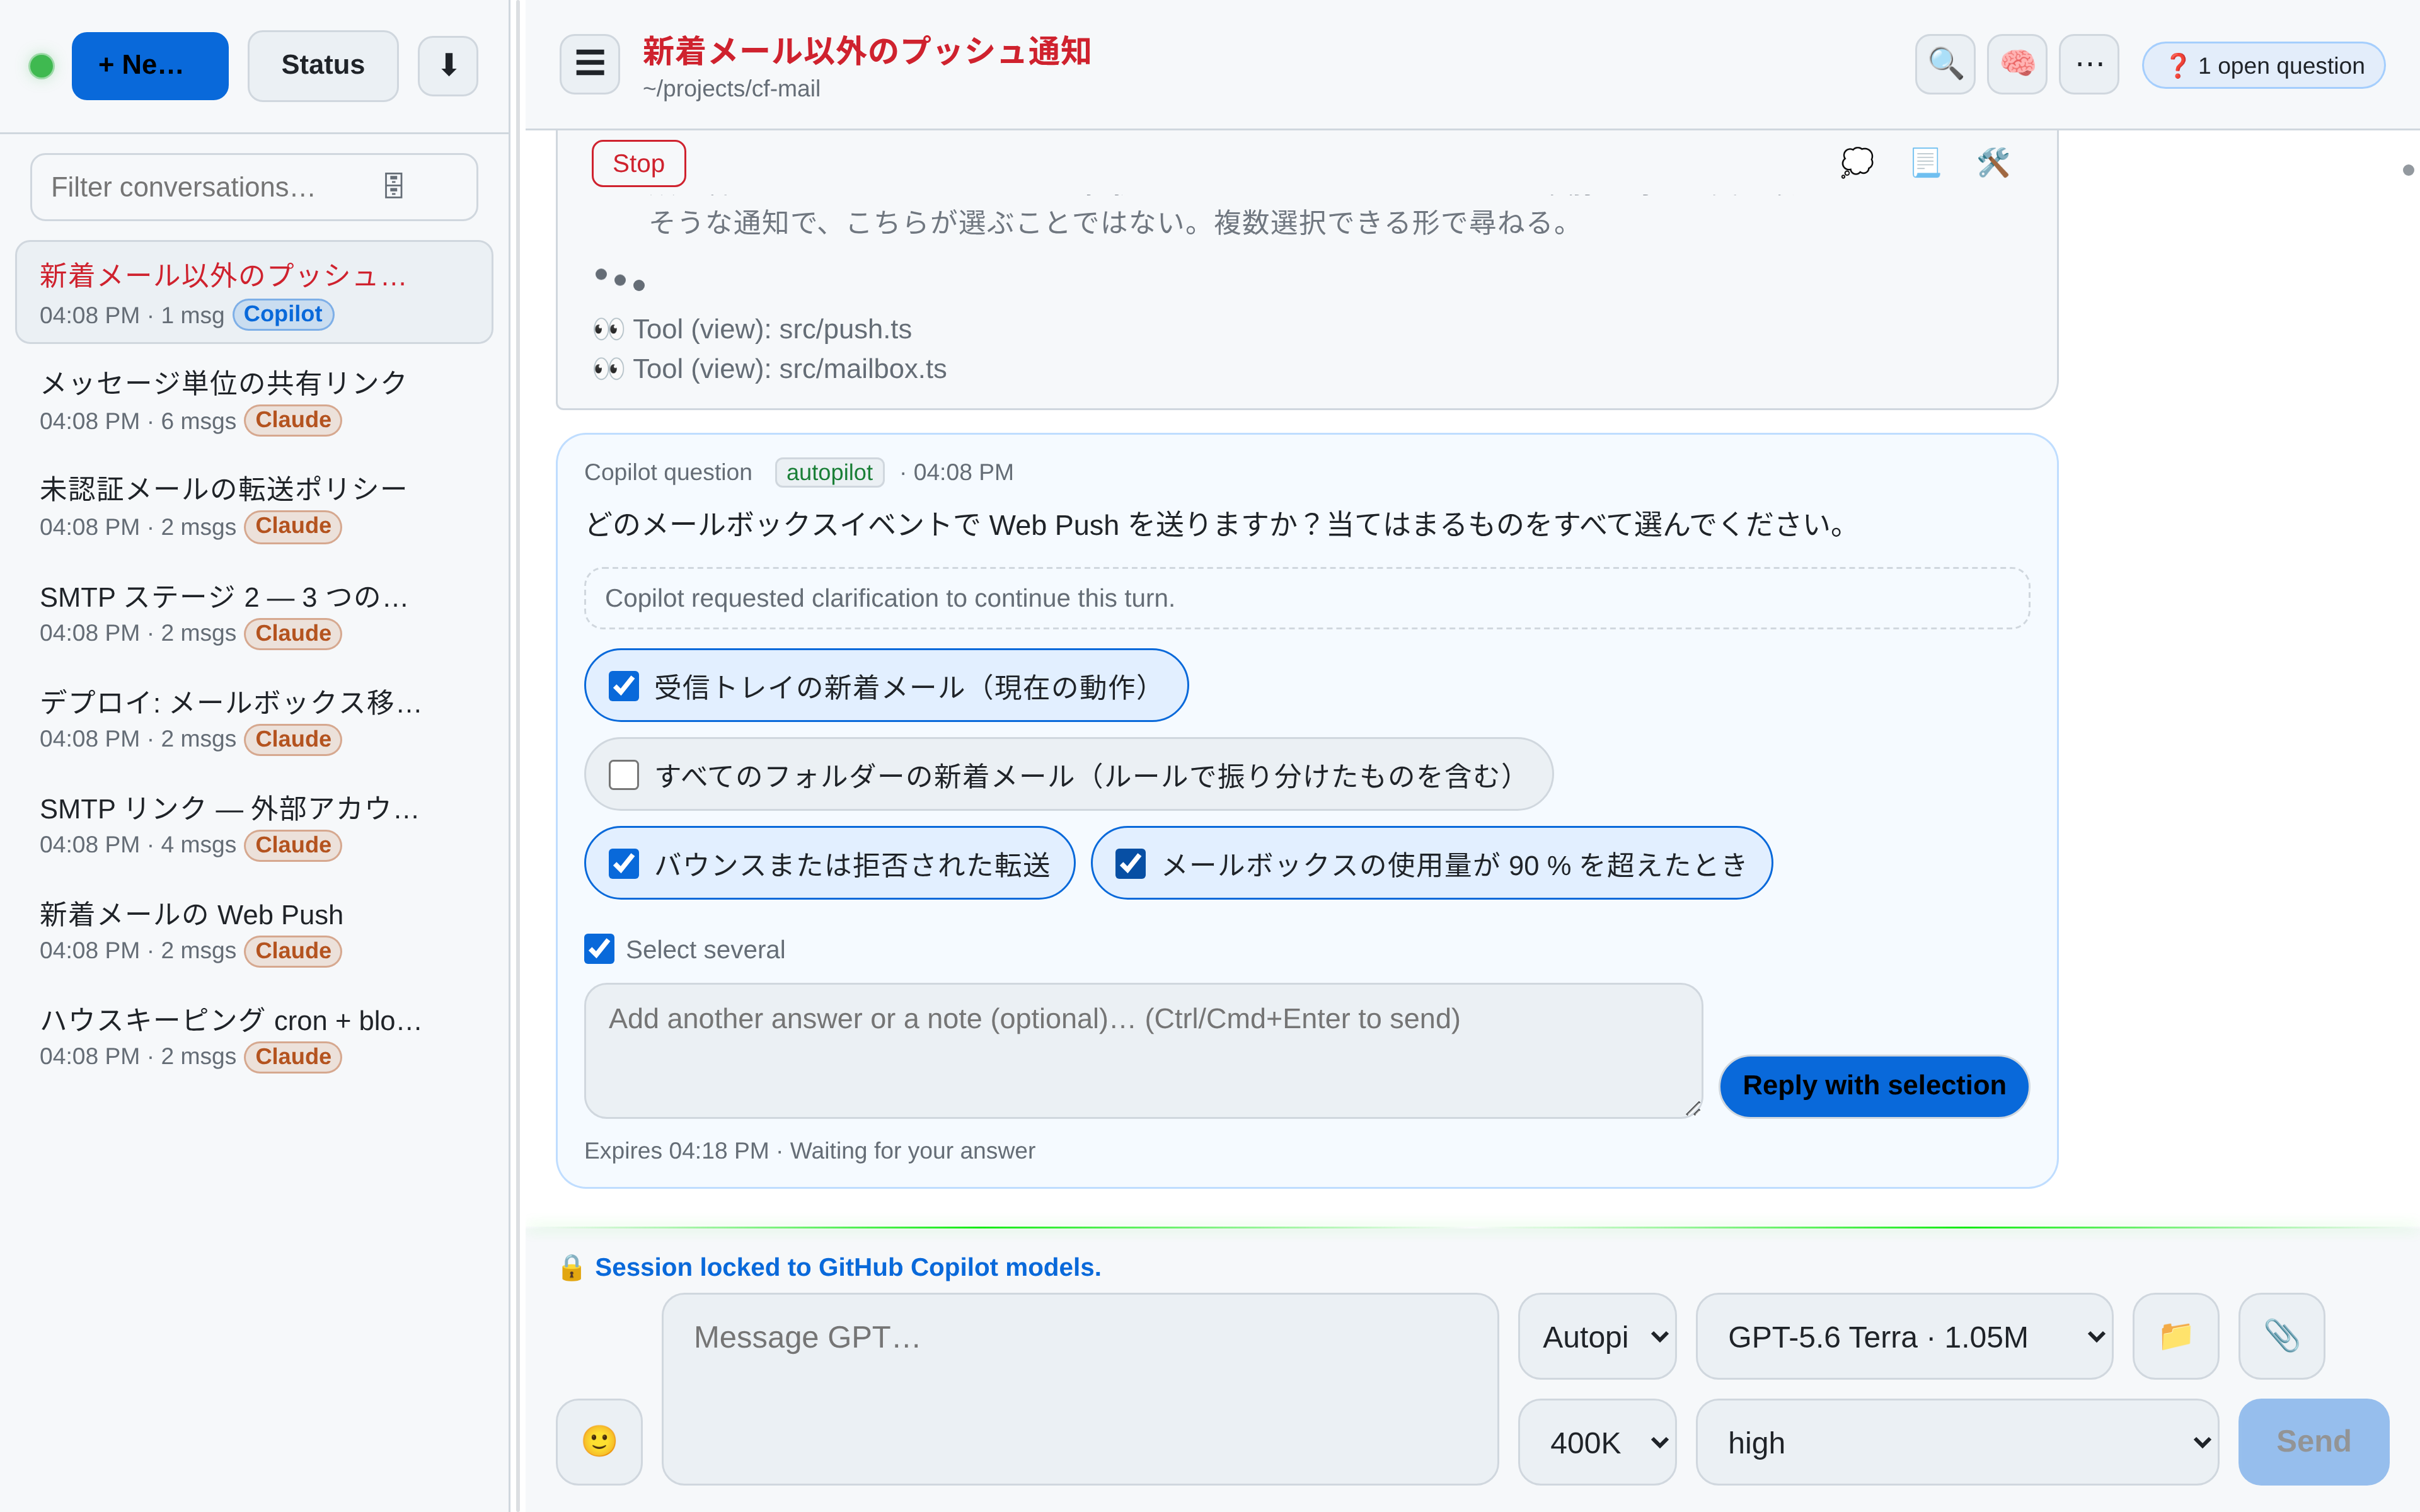Click the archive icon in filter box
Screen dimensions: 2420x1512
point(394,186)
